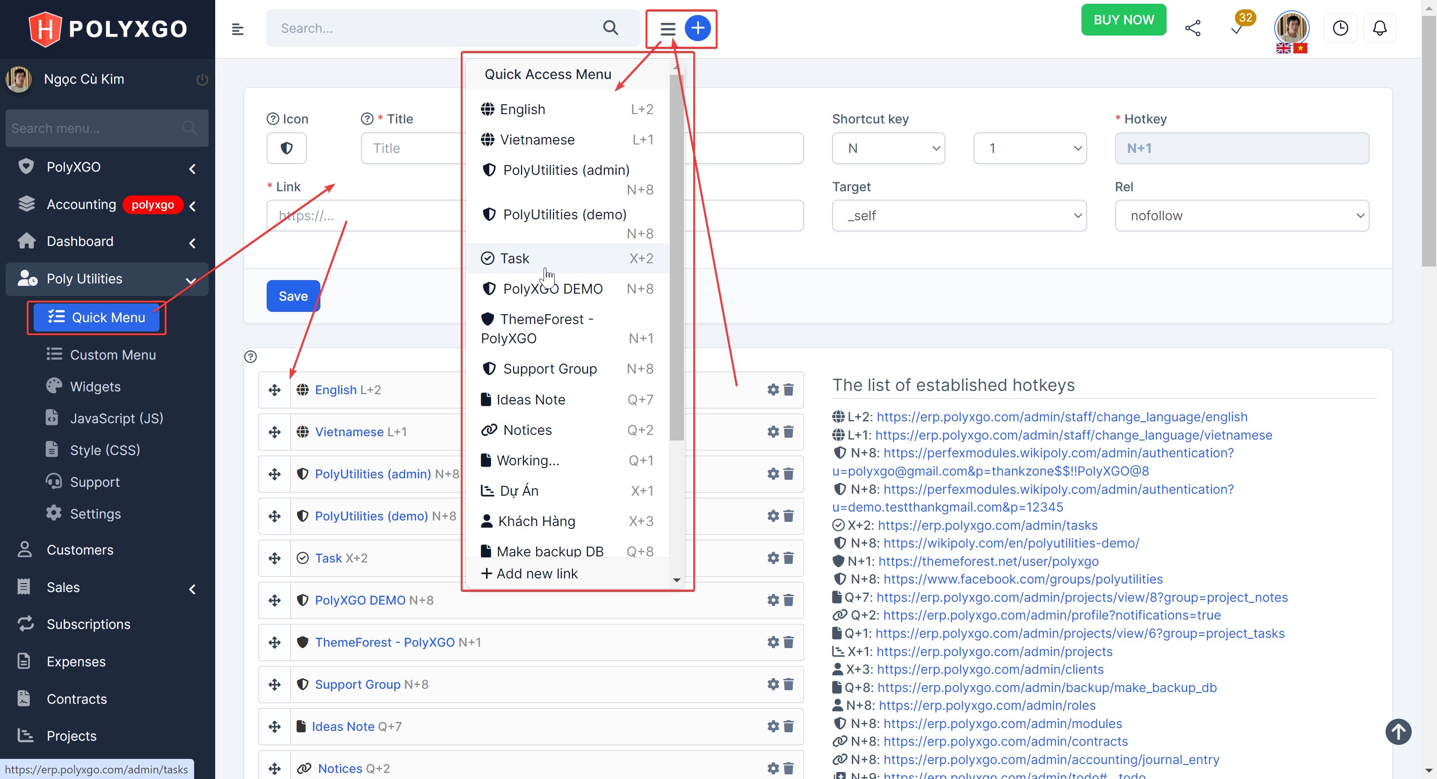Click the hamburger Quick Access Menu icon
This screenshot has width=1437, height=779.
[x=667, y=29]
